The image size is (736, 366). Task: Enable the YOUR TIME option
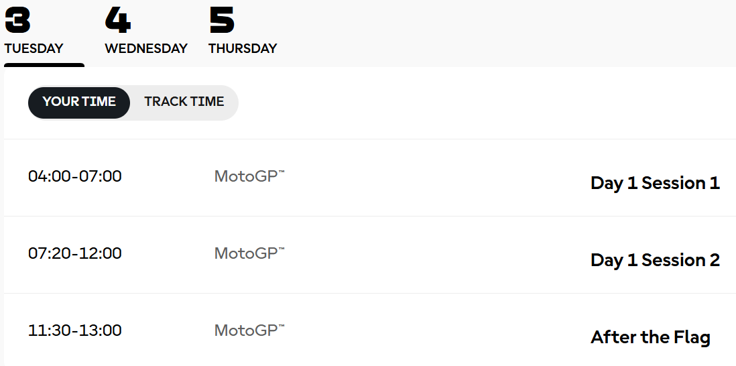[79, 102]
